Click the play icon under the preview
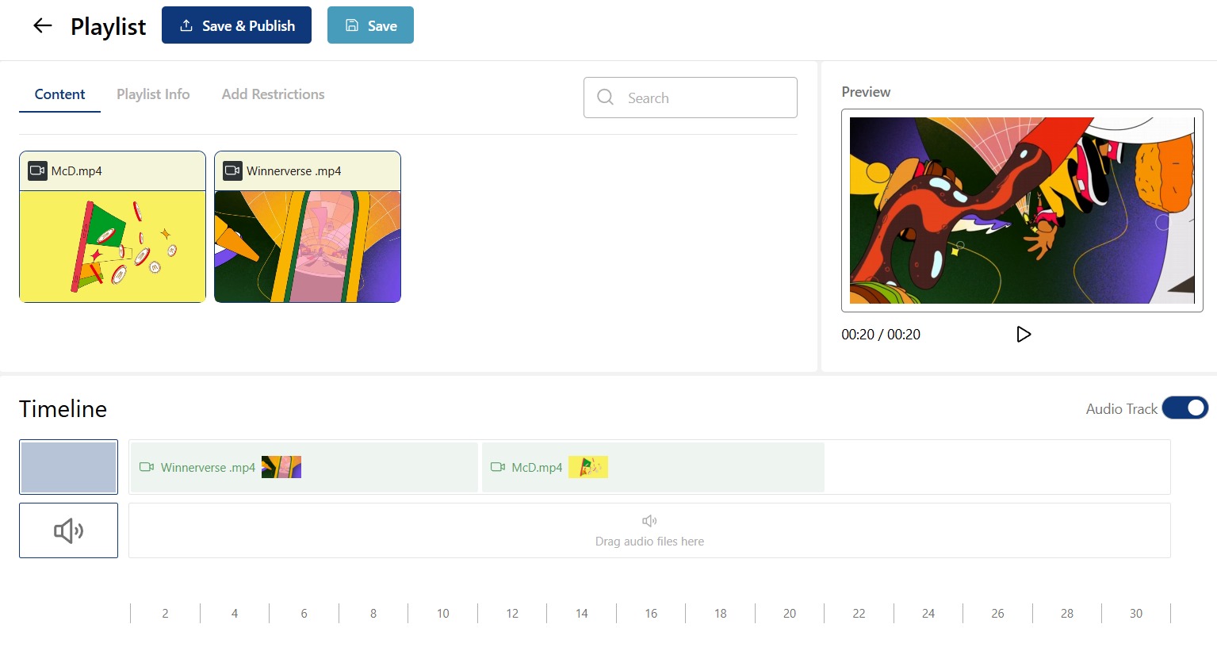 coord(1024,335)
